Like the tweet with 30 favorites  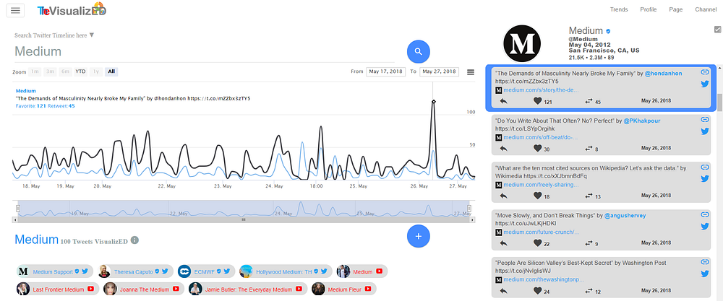pos(537,148)
